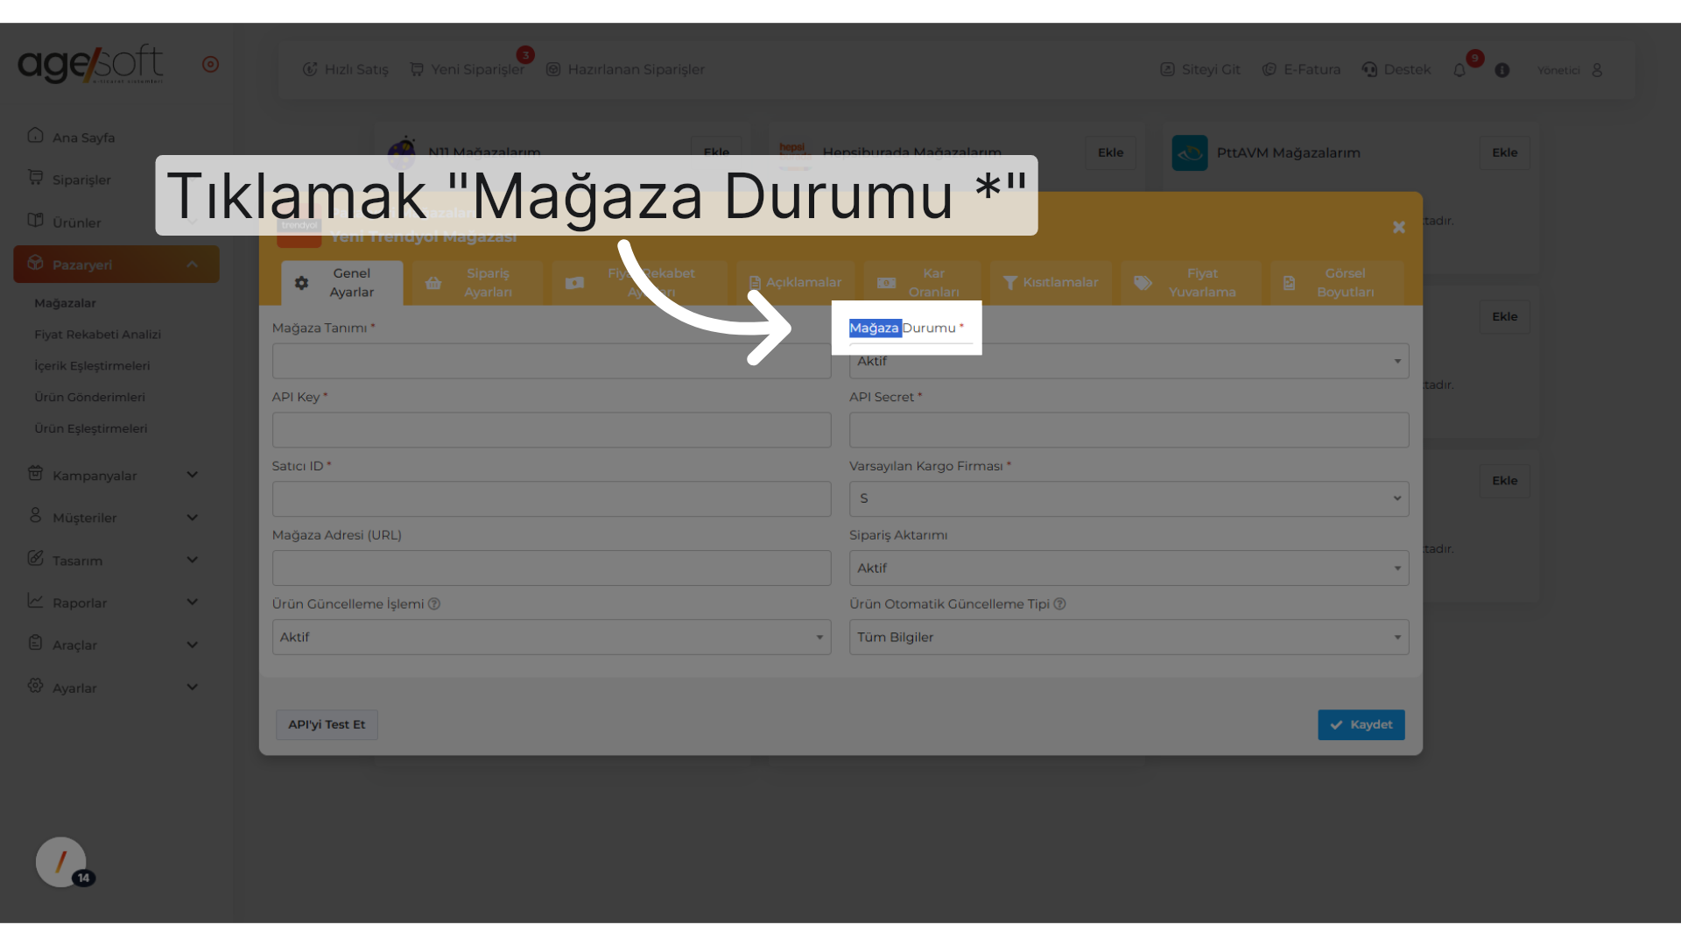Close the Trendyol store dialog
Screen dimensions: 1681x946
1399,227
